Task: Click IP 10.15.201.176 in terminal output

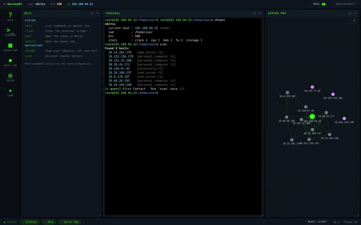Action: pyautogui.click(x=120, y=52)
